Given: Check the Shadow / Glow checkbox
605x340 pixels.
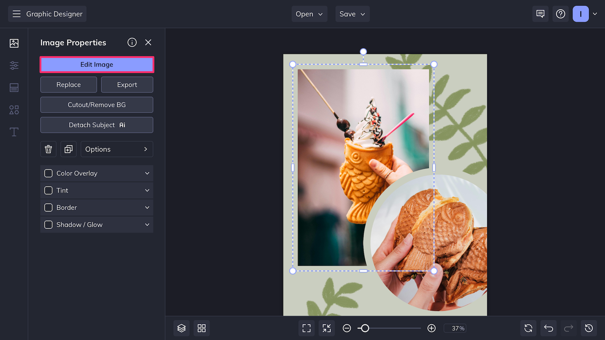Looking at the screenshot, I should click(x=48, y=224).
